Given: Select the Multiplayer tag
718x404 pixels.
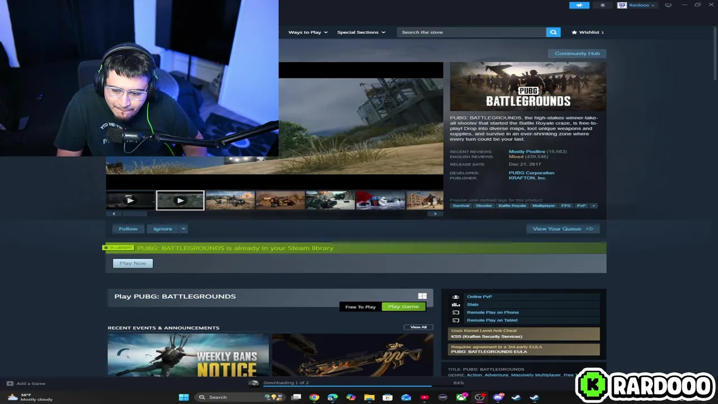Looking at the screenshot, I should (544, 205).
